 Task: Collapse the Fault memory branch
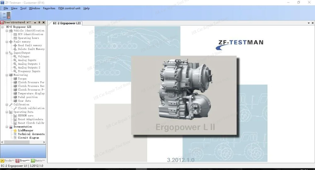pyautogui.click(x=7, y=42)
